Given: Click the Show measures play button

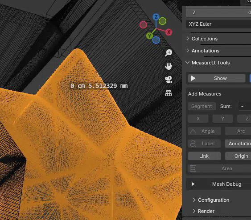Looking at the screenshot, I should click(x=217, y=78).
